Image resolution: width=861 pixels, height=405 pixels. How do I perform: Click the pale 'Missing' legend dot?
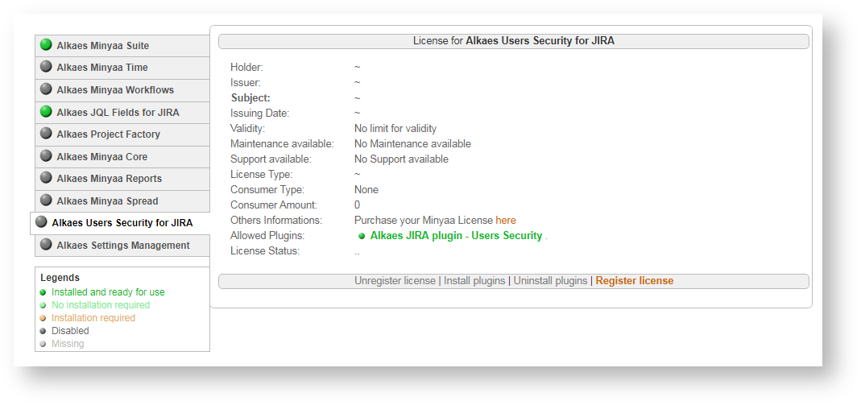43,344
